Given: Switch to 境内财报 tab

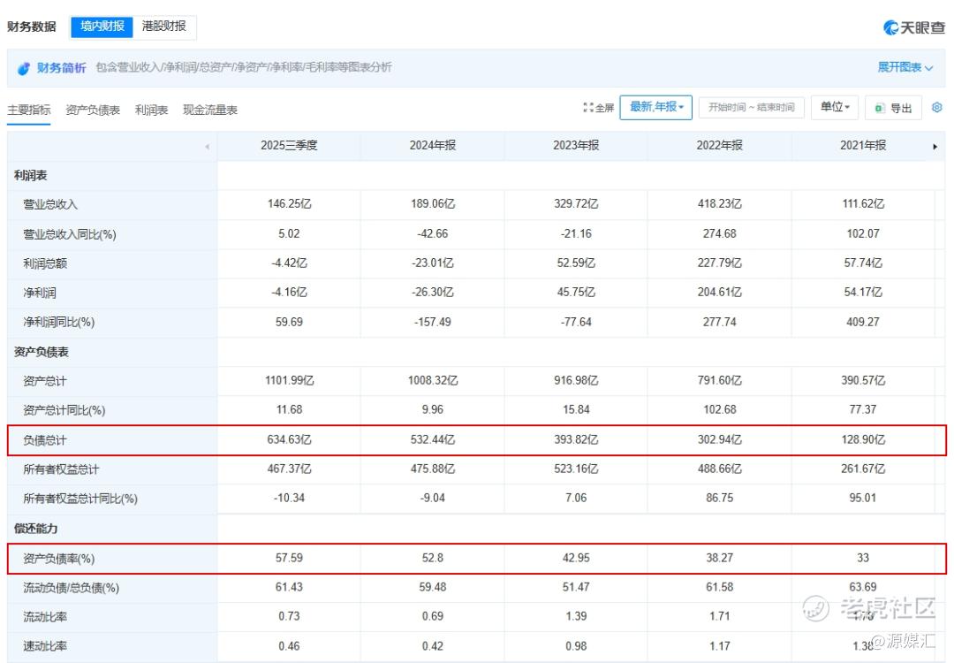Looking at the screenshot, I should [x=102, y=27].
